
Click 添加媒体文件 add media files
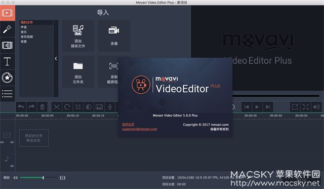click(78, 36)
